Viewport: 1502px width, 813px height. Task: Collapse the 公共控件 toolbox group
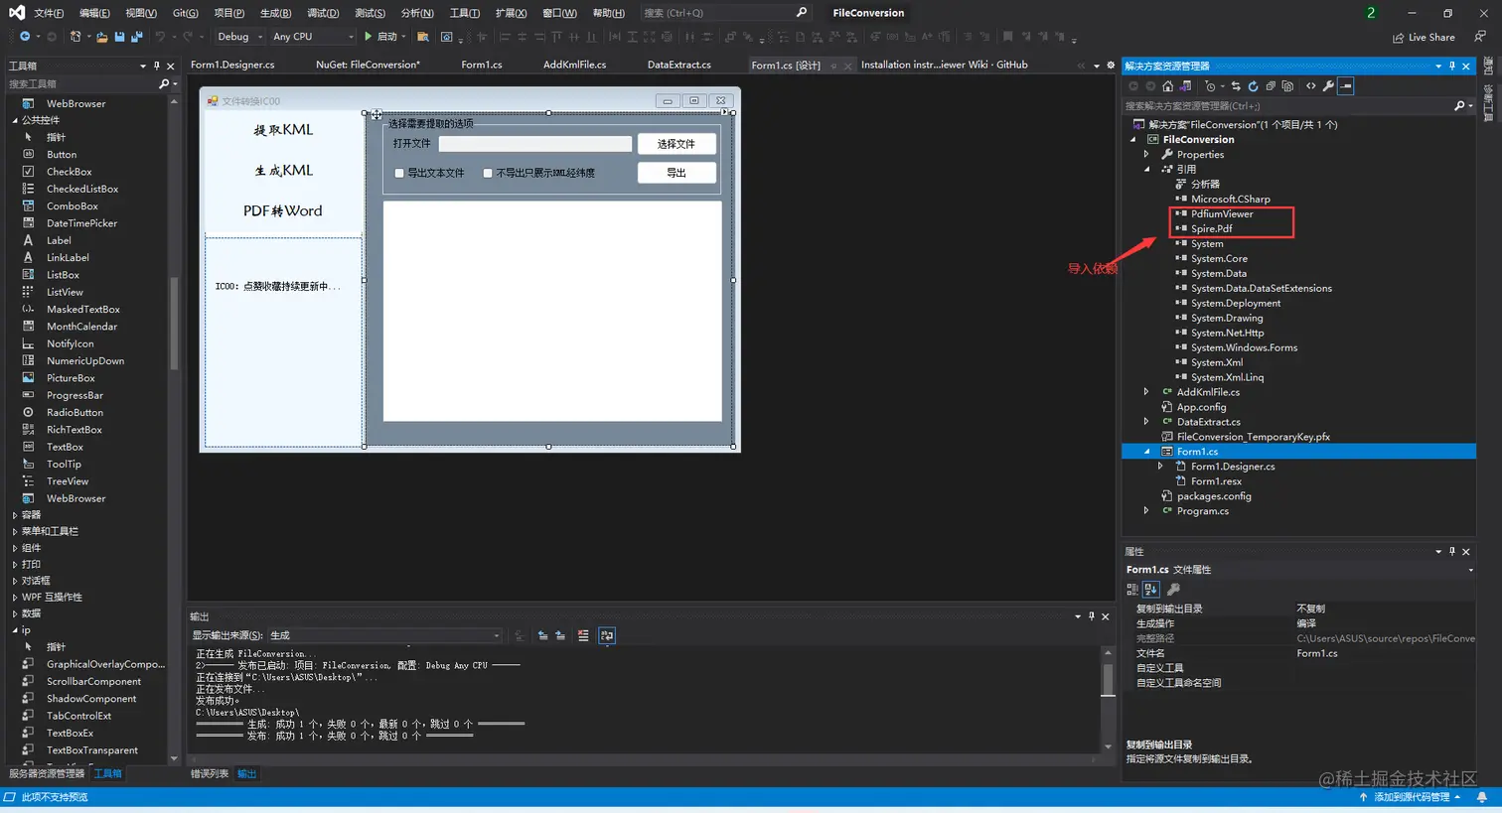pyautogui.click(x=15, y=120)
